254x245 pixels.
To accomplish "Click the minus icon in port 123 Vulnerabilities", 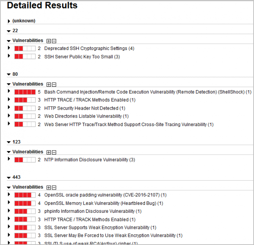I will [x=54, y=152].
